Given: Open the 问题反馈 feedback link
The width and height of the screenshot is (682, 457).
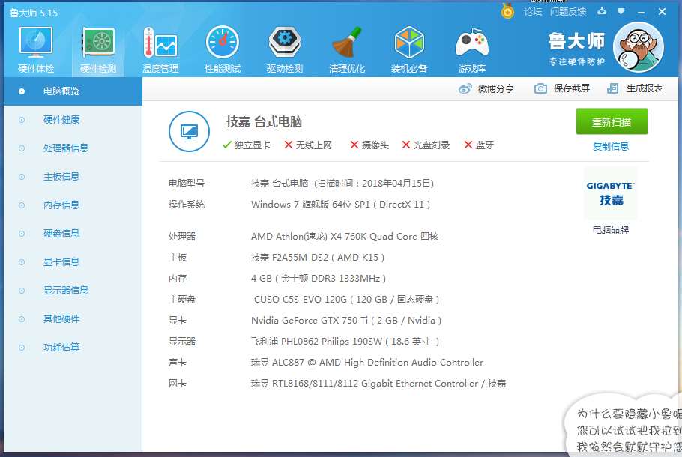Looking at the screenshot, I should coord(567,12).
